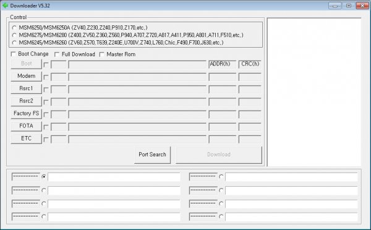Click the ADDR(h) field in the FOTA row
This screenshot has height=230, width=371.
coord(223,127)
